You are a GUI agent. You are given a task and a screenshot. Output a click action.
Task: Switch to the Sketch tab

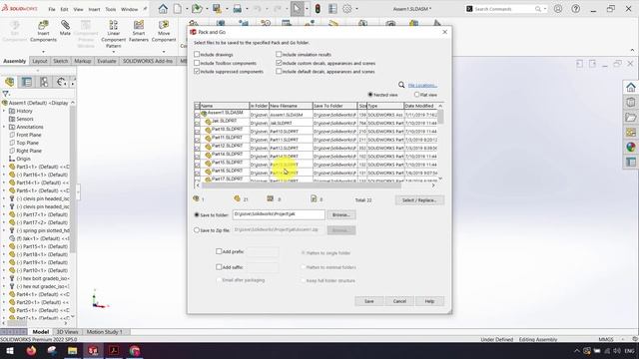coord(60,61)
